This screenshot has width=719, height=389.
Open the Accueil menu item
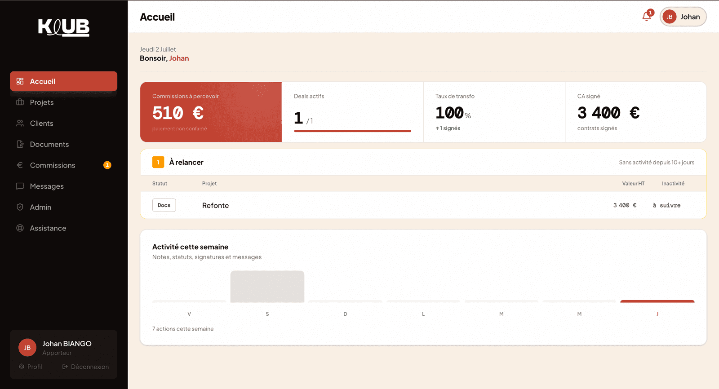(63, 81)
